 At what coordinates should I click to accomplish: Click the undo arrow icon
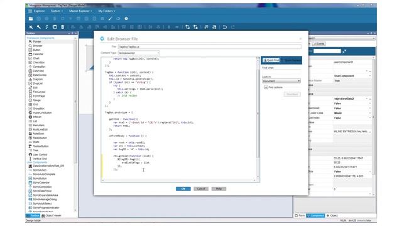(x=225, y=27)
